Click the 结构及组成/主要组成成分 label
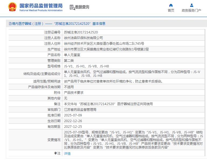This screenshot has width=207, height=162. (x=42, y=74)
